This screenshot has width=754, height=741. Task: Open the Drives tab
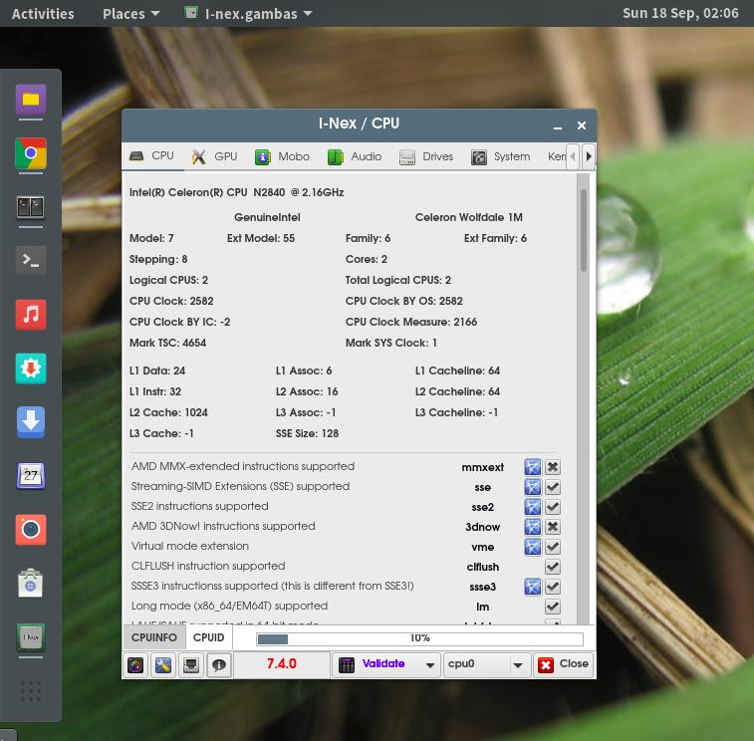(x=426, y=156)
